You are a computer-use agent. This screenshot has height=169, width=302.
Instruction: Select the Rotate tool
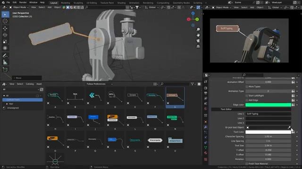coord(5,35)
